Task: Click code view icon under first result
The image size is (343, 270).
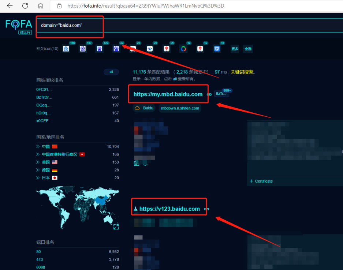Action: click(137, 163)
